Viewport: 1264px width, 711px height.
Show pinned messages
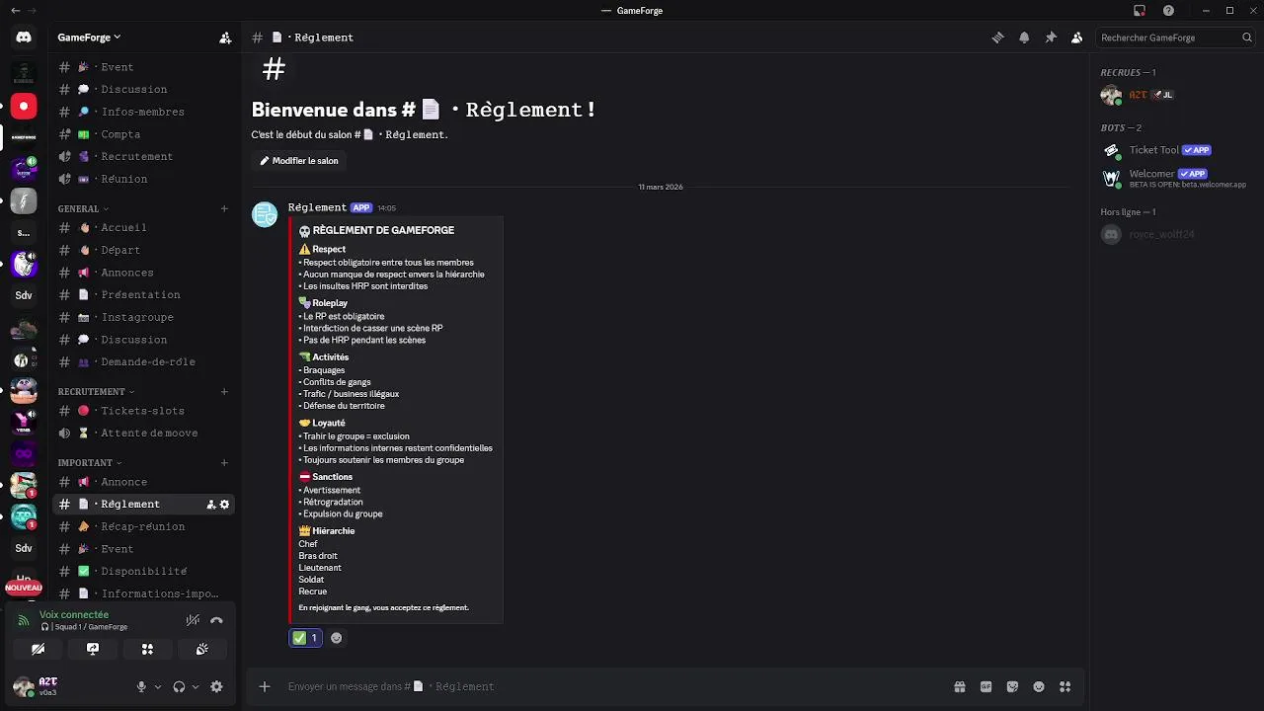coord(1051,38)
